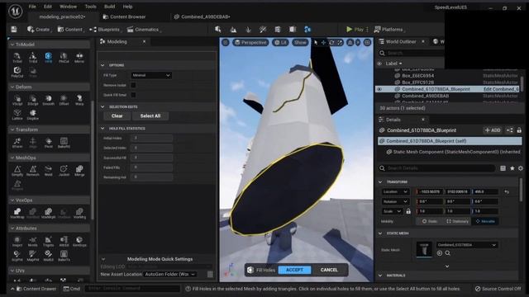Image resolution: width=529 pixels, height=297 pixels.
Task: Open the Location type dropdown
Action: pos(395,191)
